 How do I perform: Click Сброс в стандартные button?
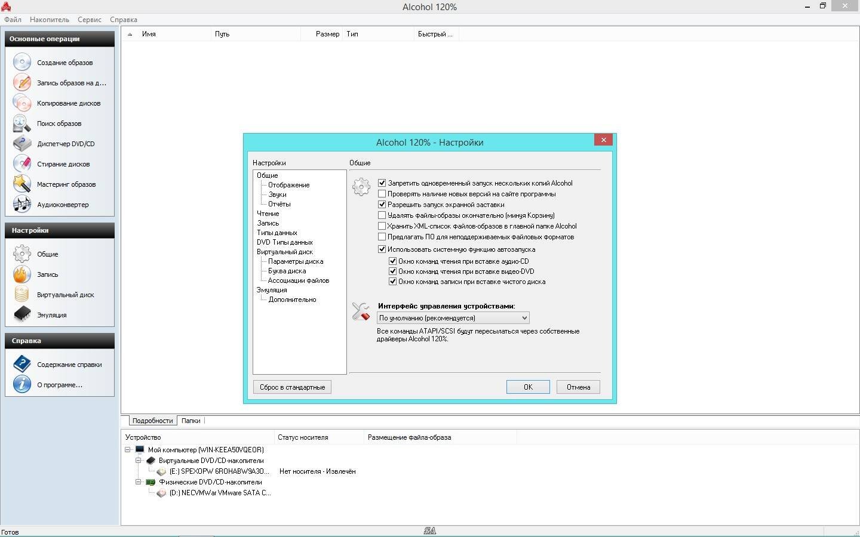pos(292,387)
